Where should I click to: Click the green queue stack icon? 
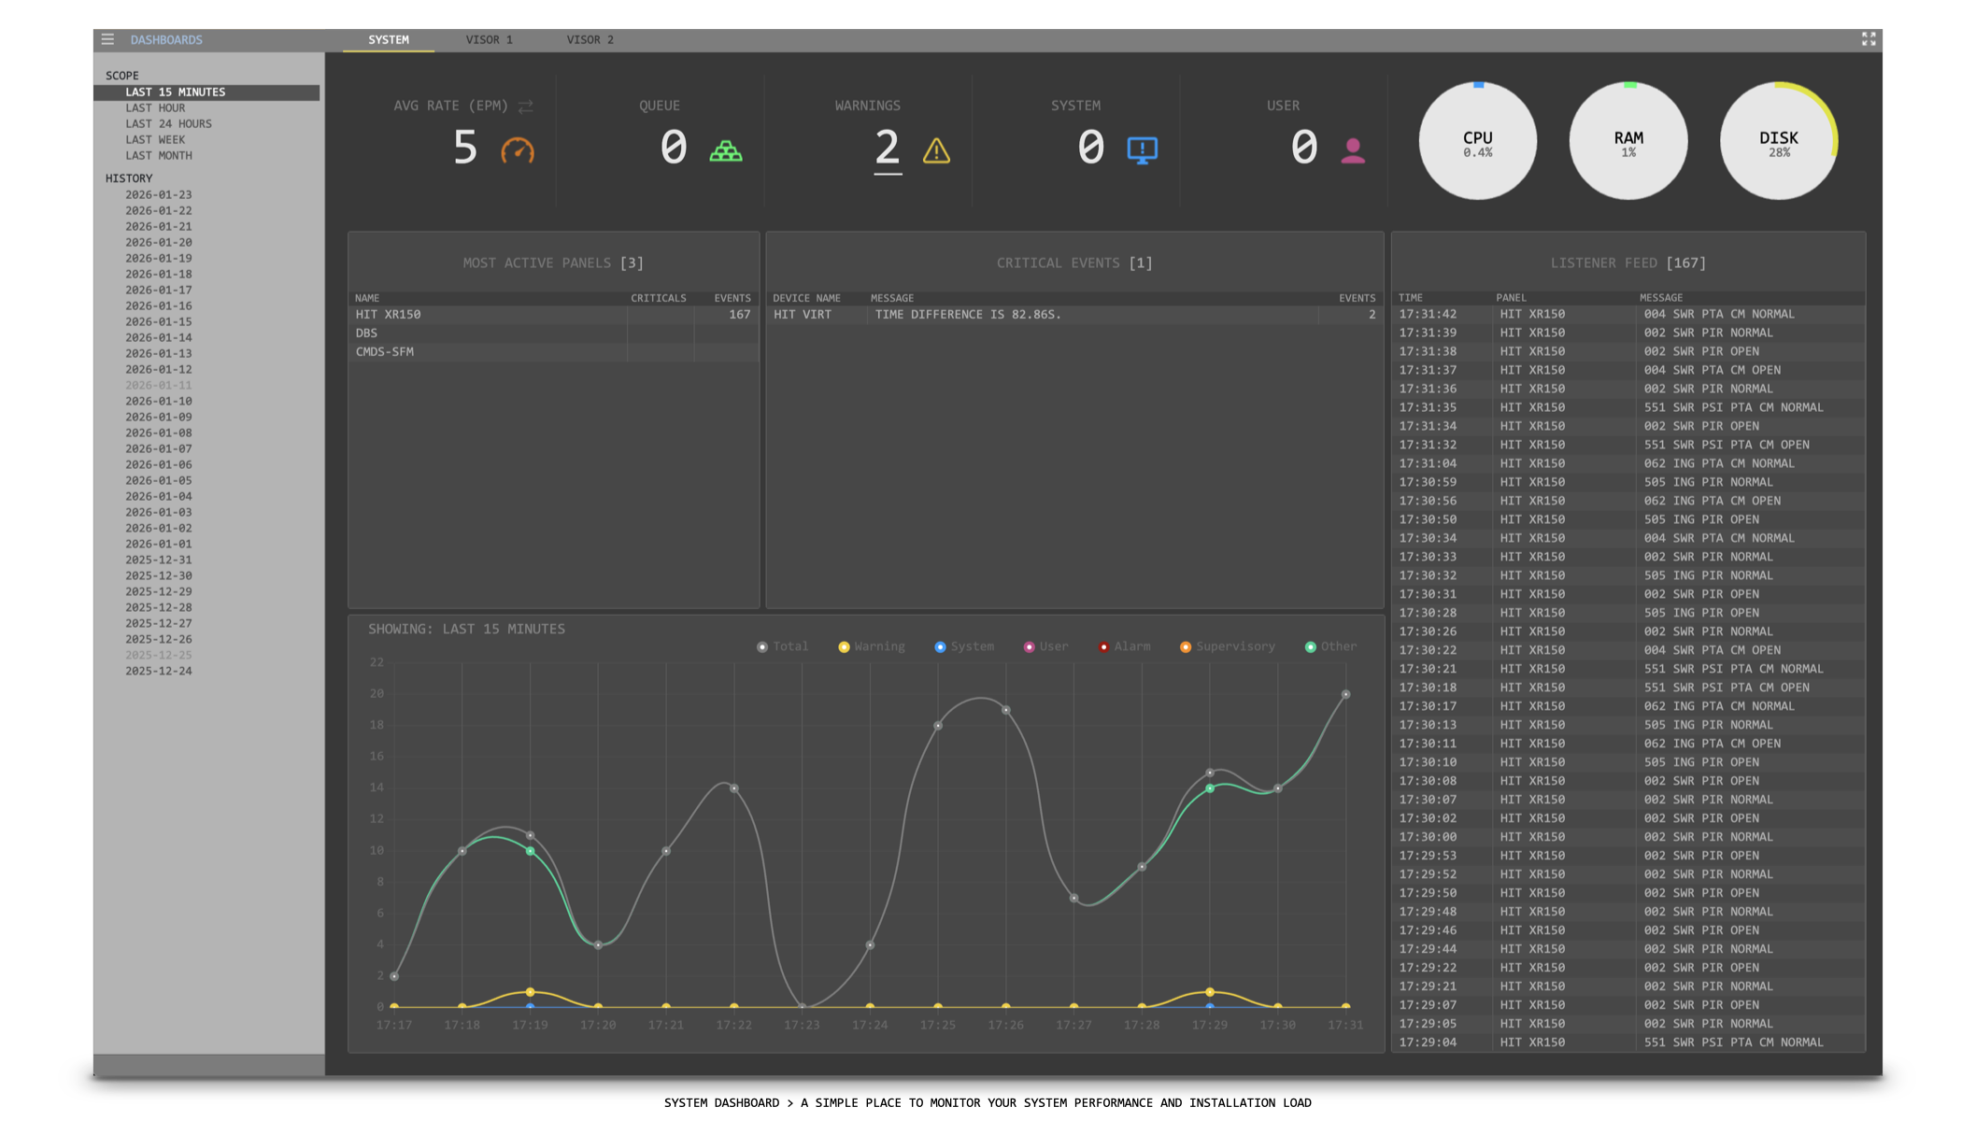(728, 149)
